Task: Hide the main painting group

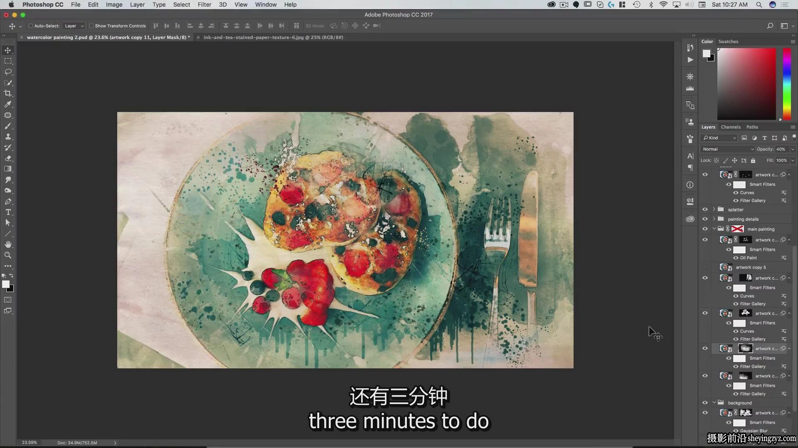Action: pyautogui.click(x=705, y=229)
